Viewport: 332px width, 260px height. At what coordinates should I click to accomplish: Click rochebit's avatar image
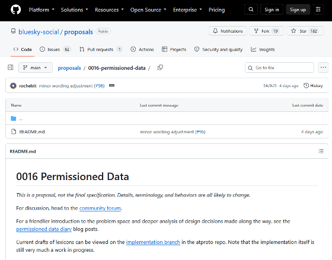13,86
